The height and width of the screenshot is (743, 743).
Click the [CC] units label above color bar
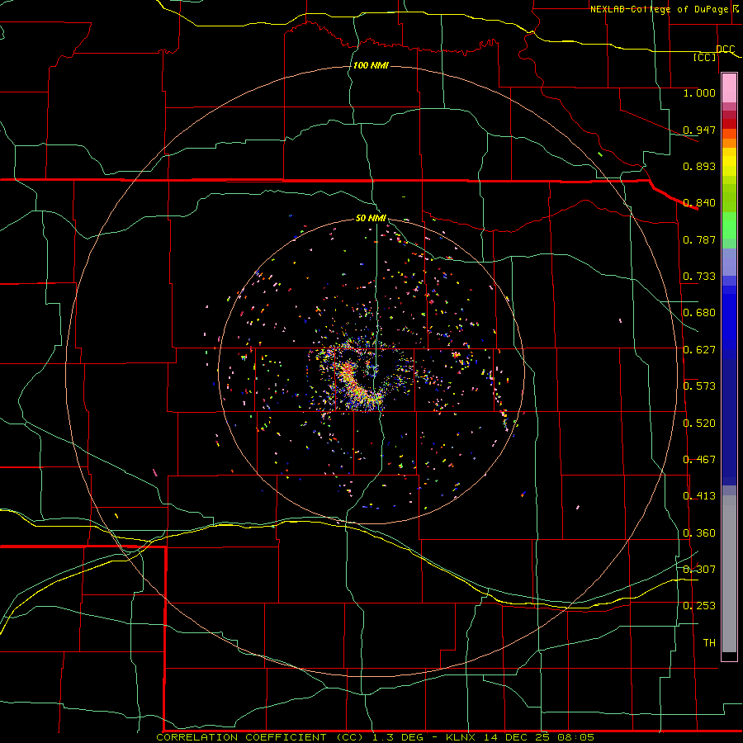(705, 57)
